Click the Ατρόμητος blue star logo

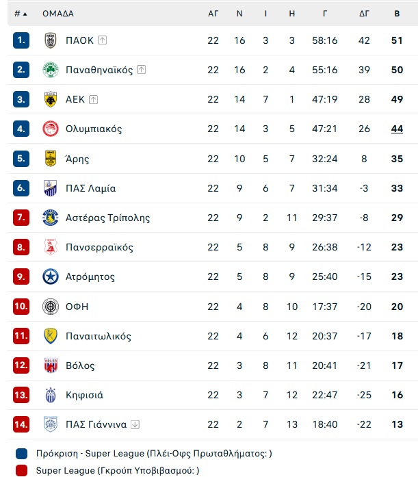coord(51,276)
